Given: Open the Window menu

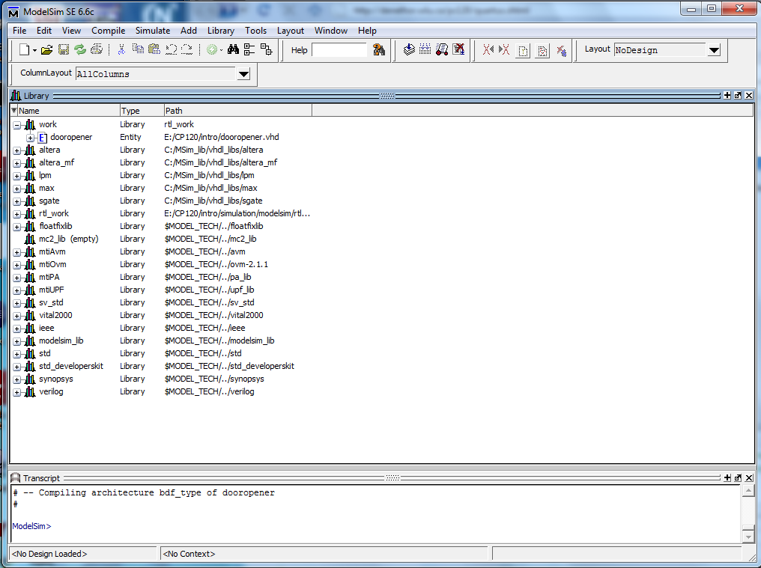Looking at the screenshot, I should pos(331,31).
